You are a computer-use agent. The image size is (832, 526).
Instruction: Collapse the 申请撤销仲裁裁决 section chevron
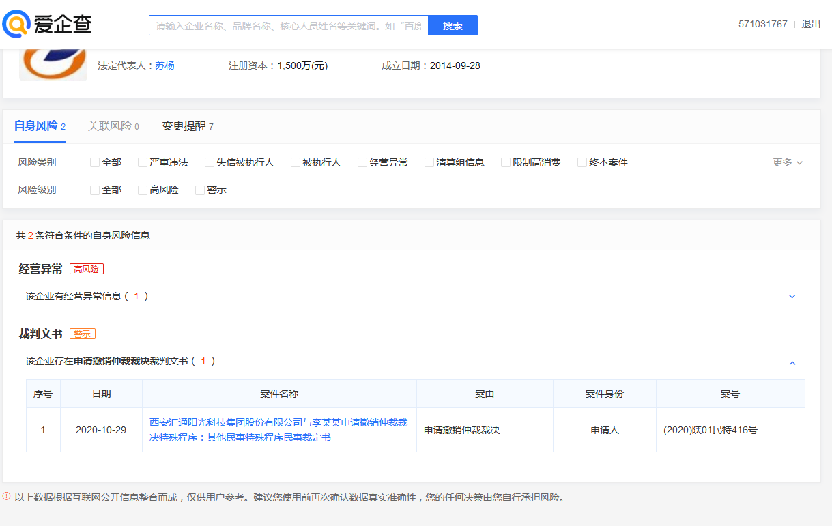pyautogui.click(x=792, y=363)
